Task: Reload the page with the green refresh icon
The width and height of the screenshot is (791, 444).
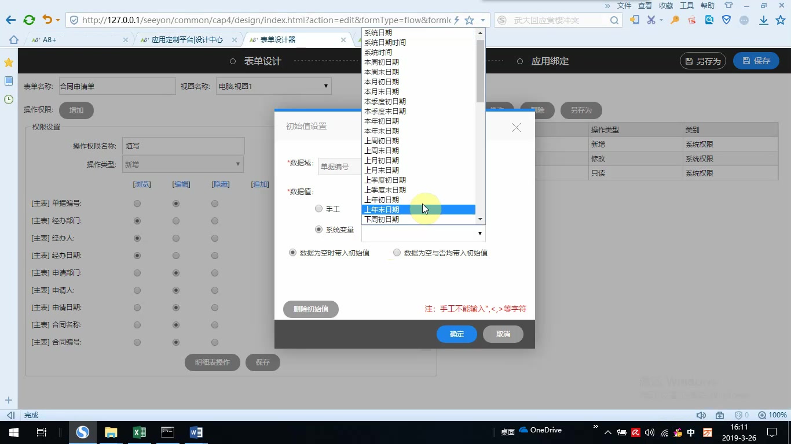Action: [x=29, y=20]
